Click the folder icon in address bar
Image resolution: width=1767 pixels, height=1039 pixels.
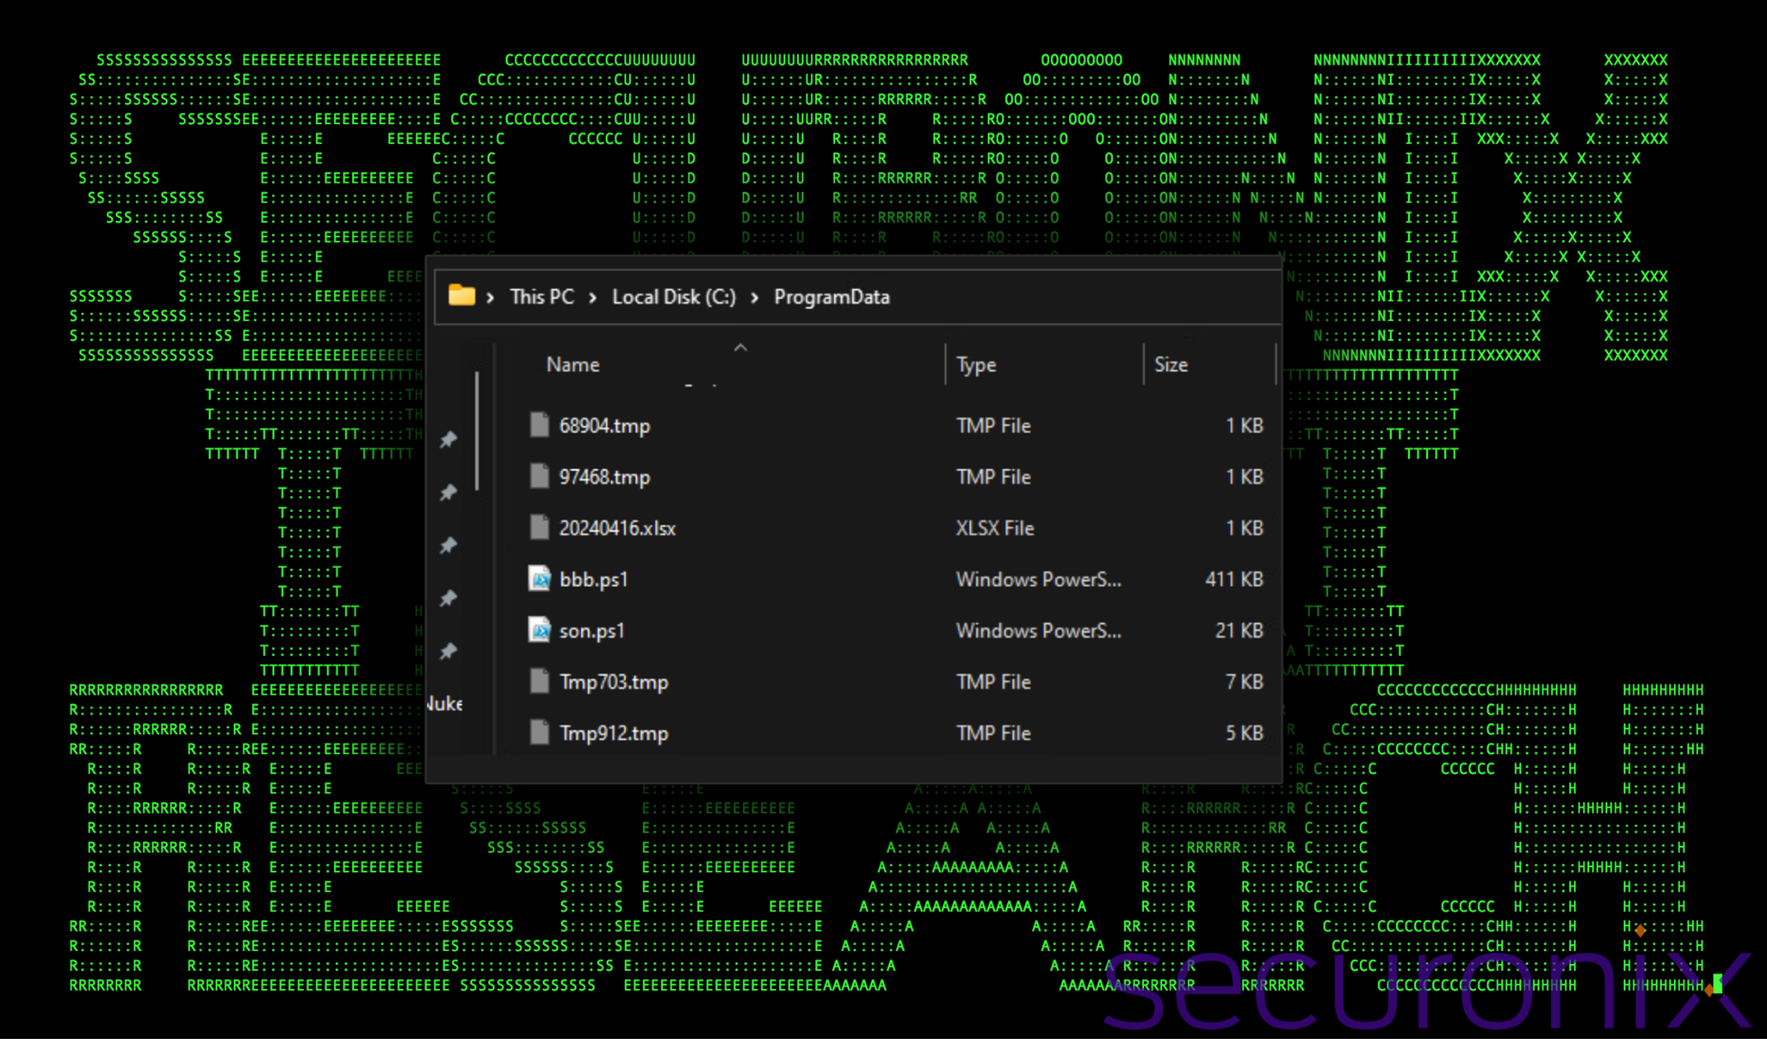coord(461,295)
